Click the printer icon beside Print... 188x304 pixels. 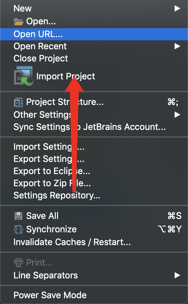pos(18,263)
